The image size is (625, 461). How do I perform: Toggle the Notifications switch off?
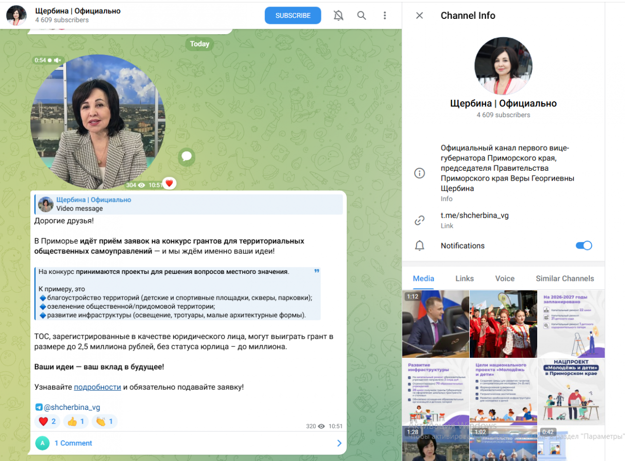[x=584, y=246]
